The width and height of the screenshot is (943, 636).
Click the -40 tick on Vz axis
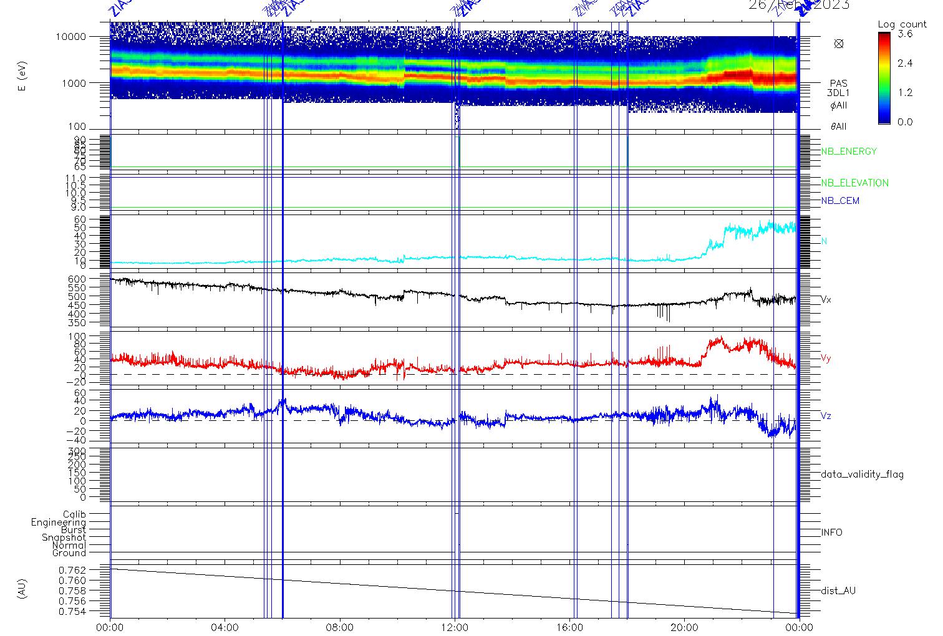click(x=76, y=440)
